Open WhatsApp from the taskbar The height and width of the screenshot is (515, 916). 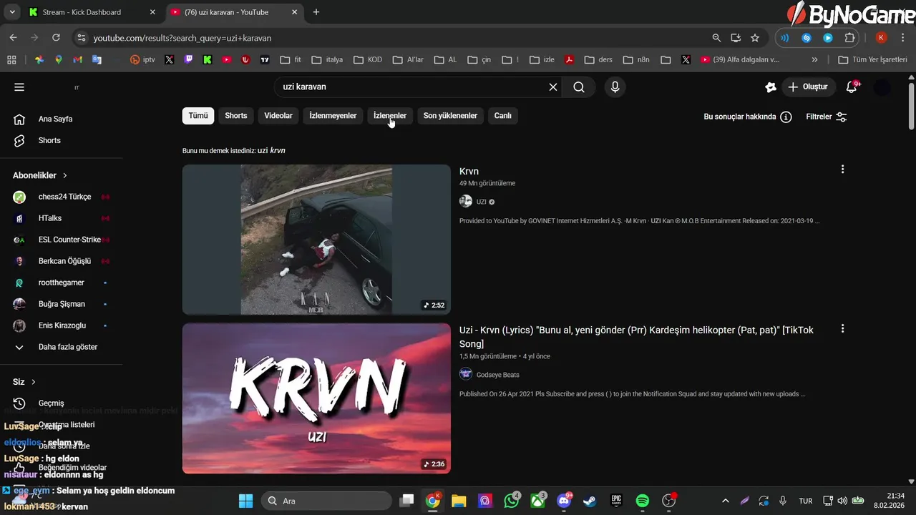pos(512,501)
